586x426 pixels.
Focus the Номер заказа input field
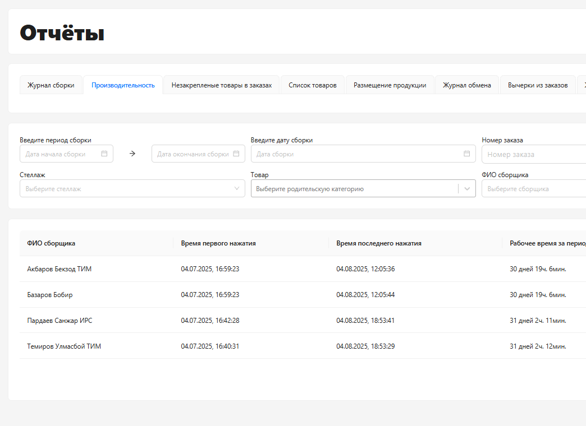533,154
